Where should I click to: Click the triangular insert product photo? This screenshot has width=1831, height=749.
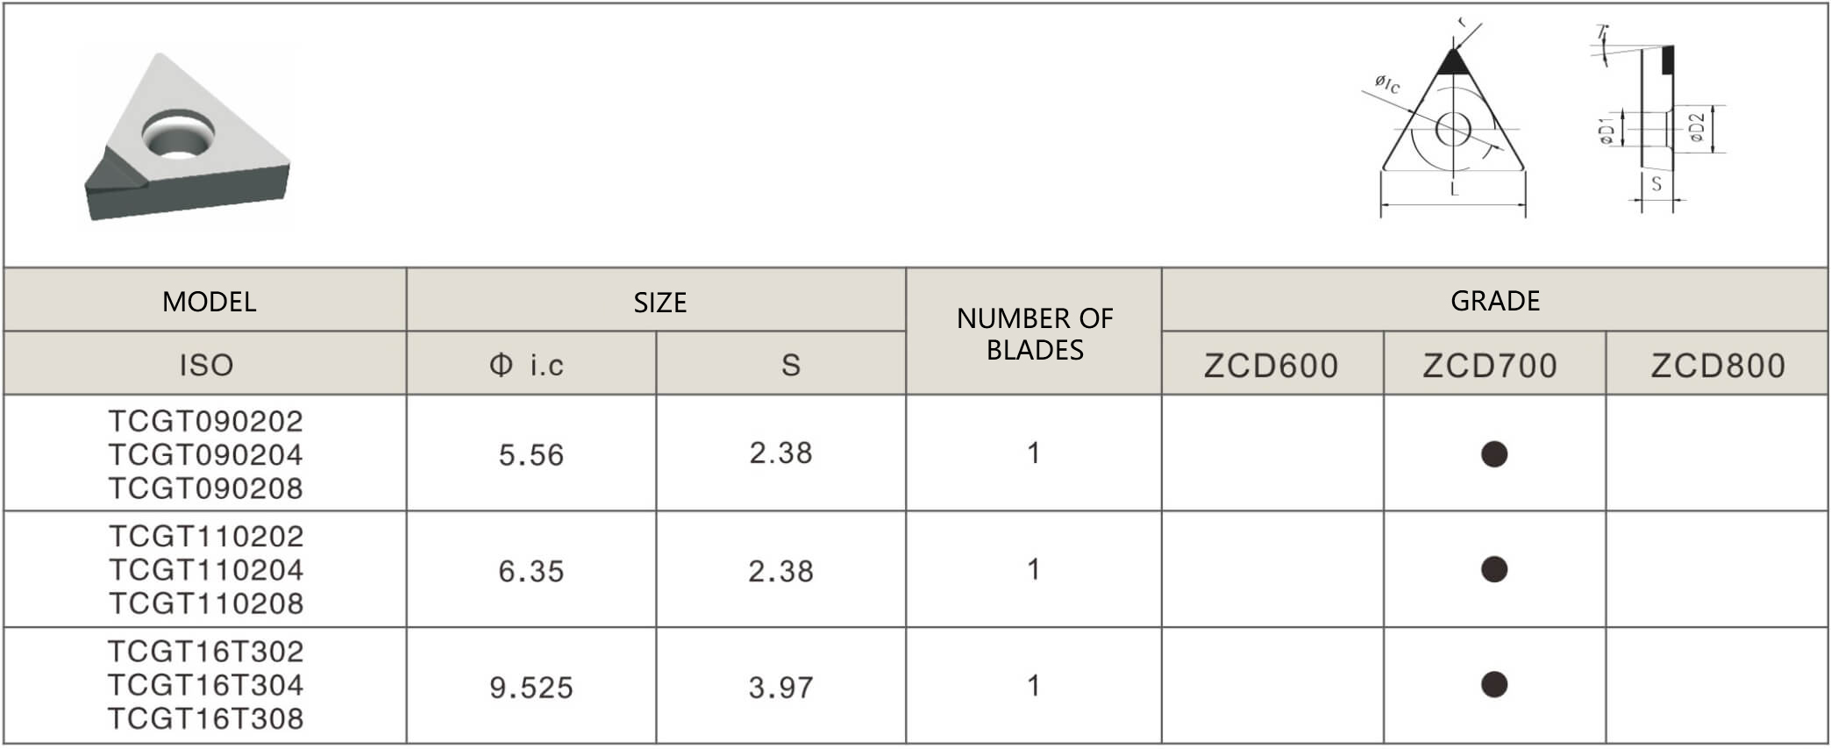[187, 136]
